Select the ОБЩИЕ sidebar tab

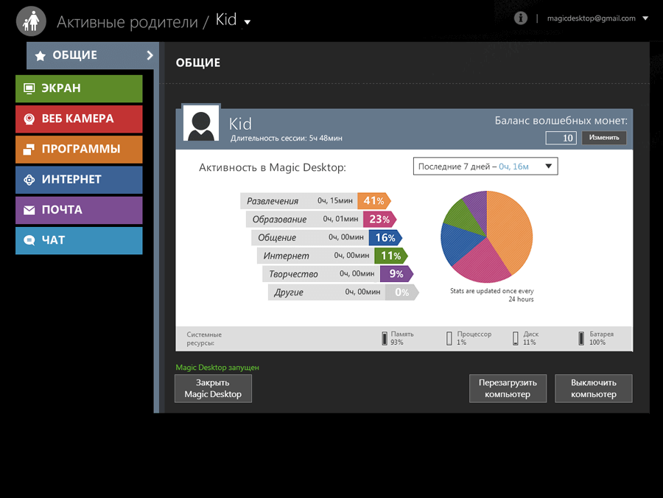coord(93,55)
